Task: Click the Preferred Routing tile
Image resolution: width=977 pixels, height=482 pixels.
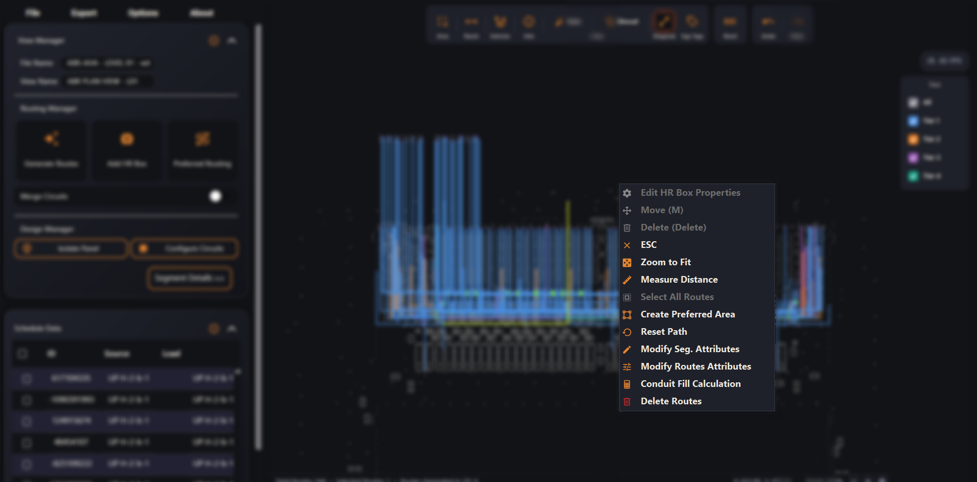Action: pyautogui.click(x=202, y=150)
